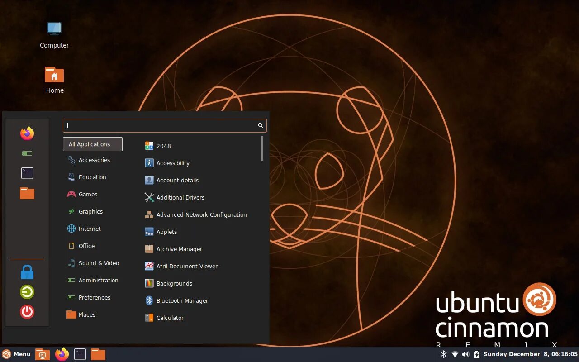Click the Account details app icon

(x=149, y=180)
